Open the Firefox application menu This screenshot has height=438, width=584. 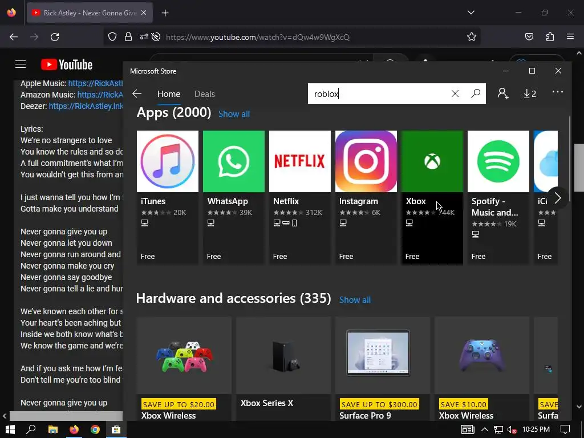(x=570, y=37)
